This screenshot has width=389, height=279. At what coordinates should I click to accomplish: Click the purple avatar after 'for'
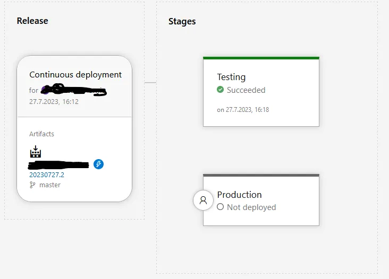point(45,90)
